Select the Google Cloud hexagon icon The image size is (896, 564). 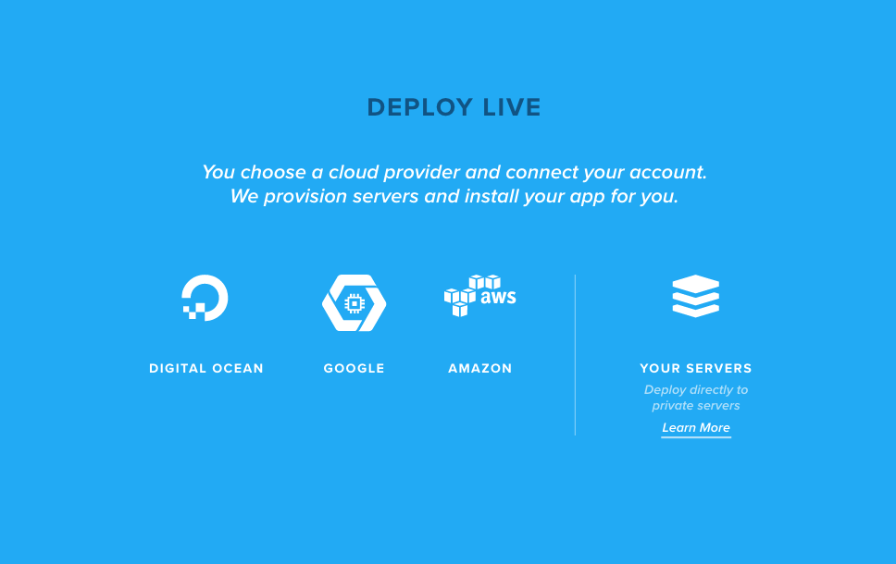tap(355, 303)
